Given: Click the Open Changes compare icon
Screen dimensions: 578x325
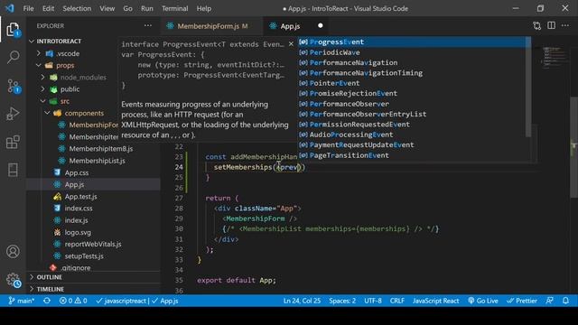Looking at the screenshot, I should 536,26.
